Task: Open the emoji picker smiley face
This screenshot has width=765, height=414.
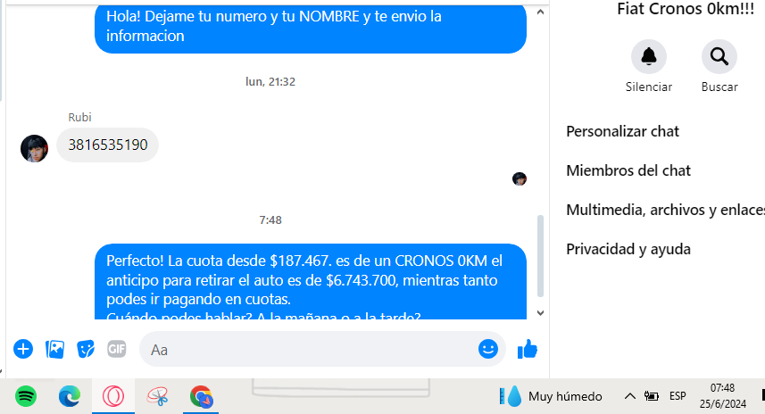Action: [488, 349]
